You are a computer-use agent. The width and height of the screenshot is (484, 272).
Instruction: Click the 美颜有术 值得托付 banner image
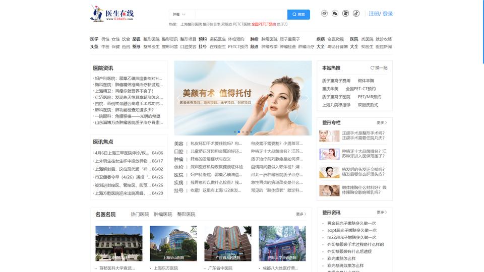[x=243, y=98]
